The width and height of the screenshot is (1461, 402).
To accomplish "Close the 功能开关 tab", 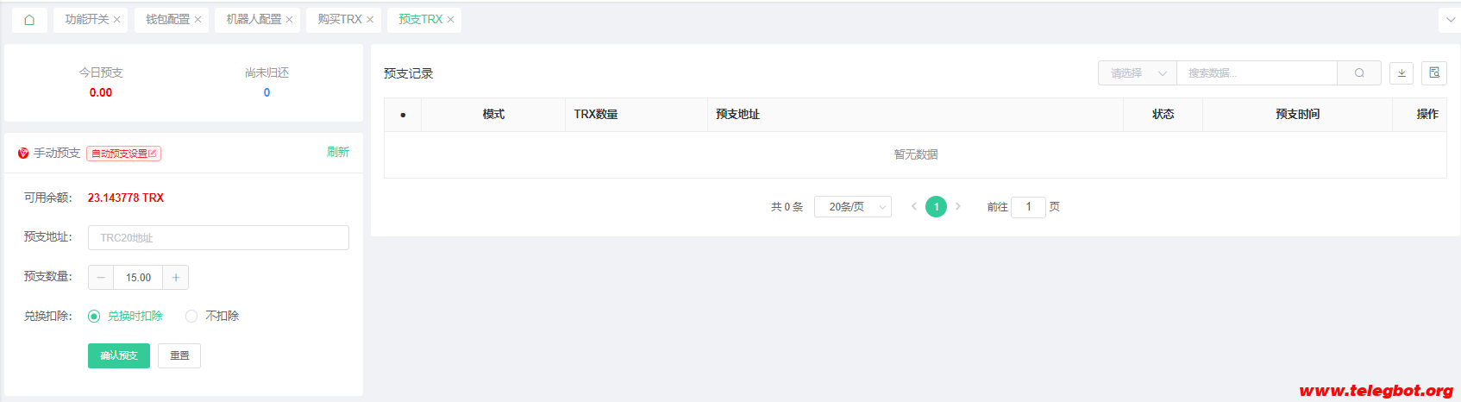I will coord(117,20).
